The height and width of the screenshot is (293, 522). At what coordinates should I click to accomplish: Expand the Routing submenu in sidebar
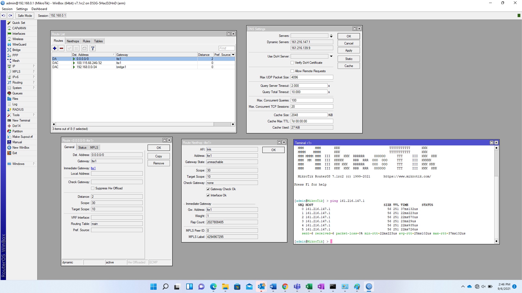[x=34, y=82]
